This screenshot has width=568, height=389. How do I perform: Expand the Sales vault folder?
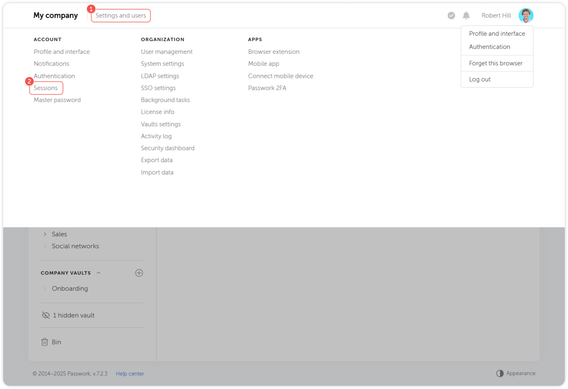coord(45,234)
